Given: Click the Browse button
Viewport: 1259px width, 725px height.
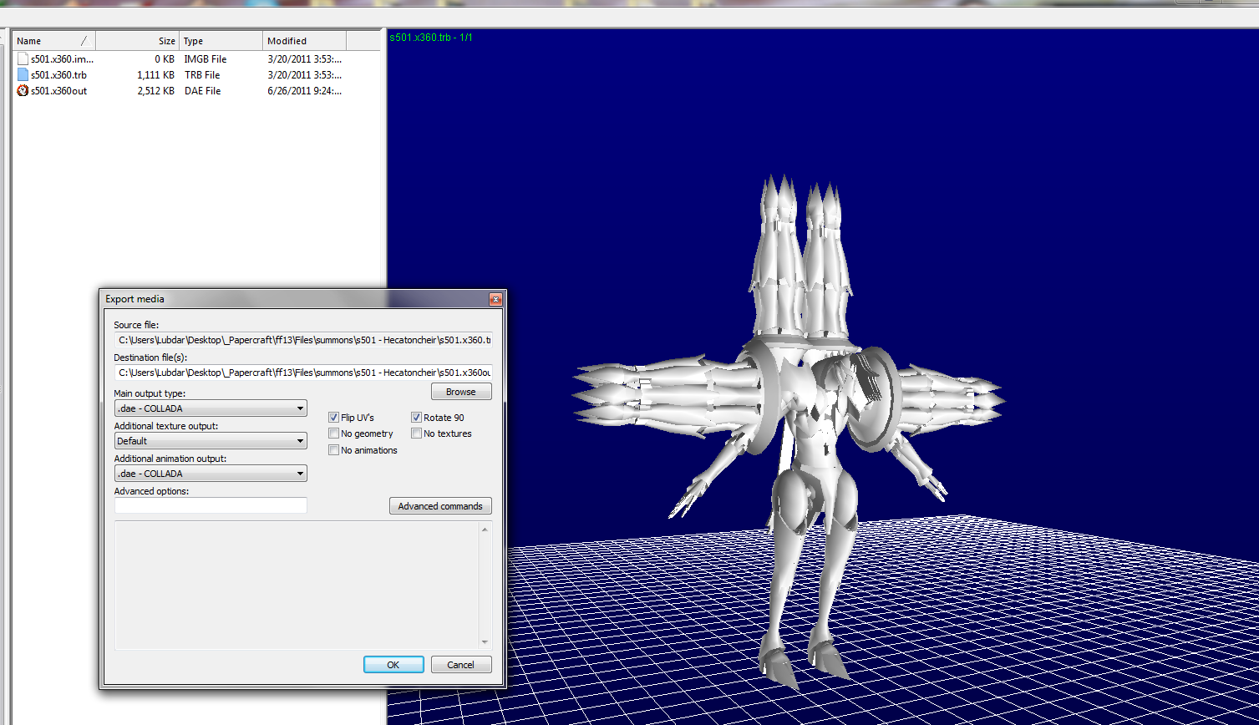Looking at the screenshot, I should click(x=461, y=392).
